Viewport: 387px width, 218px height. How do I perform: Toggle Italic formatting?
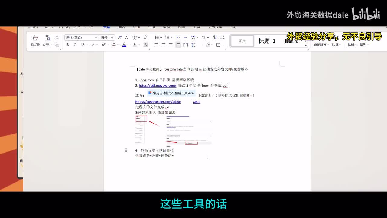click(75, 45)
